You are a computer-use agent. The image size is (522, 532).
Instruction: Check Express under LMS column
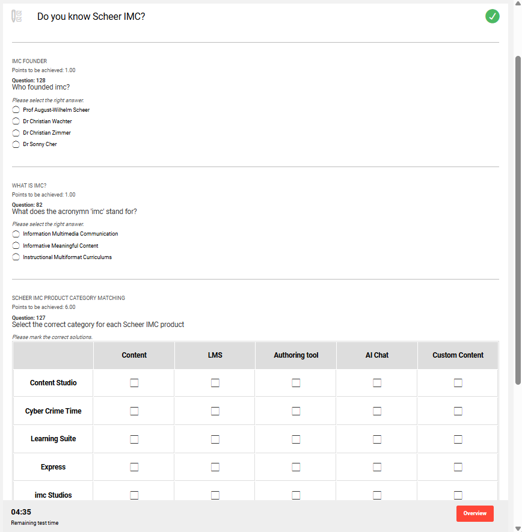click(x=215, y=467)
